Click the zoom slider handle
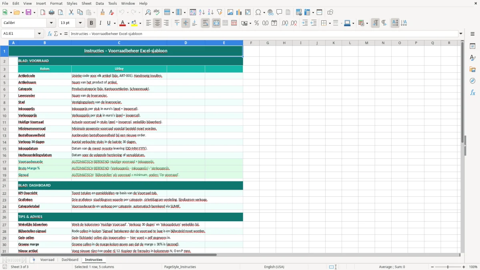The width and height of the screenshot is (480, 270). point(448,267)
